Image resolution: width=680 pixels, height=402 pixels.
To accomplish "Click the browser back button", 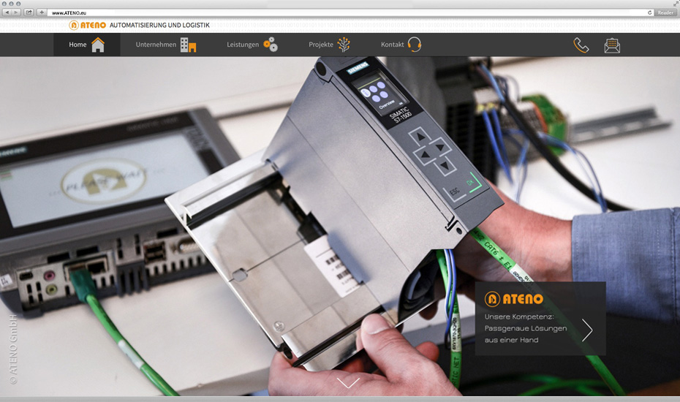I will click(7, 12).
